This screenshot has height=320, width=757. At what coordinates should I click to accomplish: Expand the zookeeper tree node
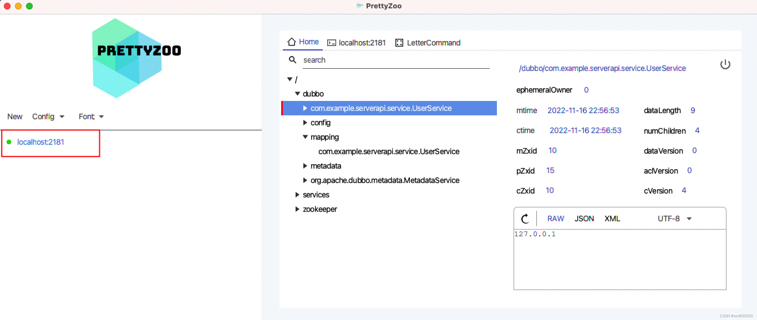click(296, 209)
